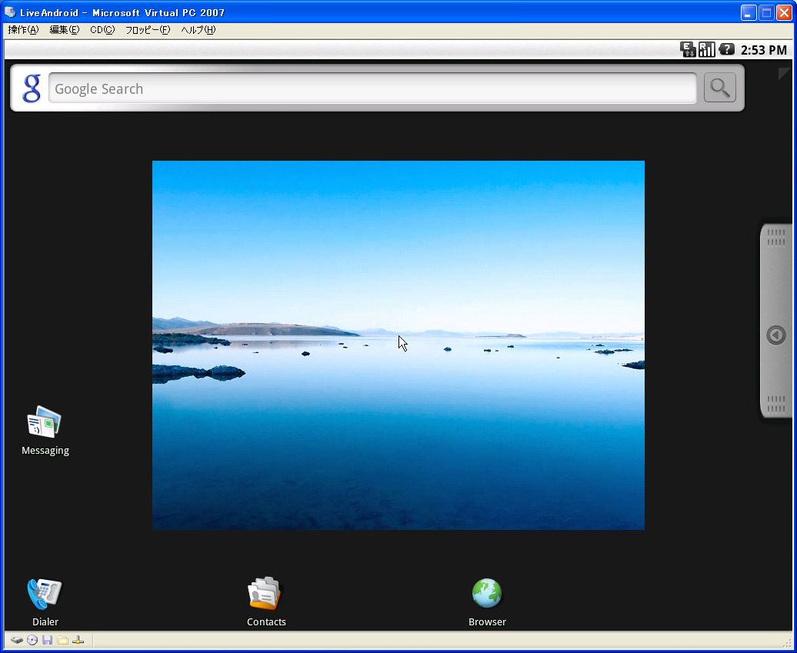Click the 2:53 PM clock

[763, 50]
